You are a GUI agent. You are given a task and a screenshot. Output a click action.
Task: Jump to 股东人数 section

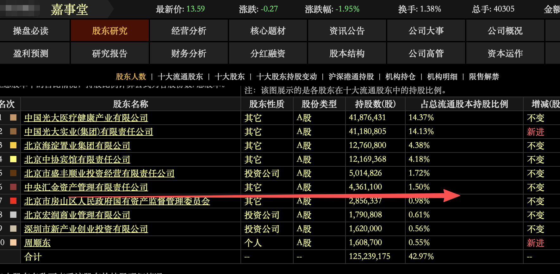pyautogui.click(x=131, y=77)
